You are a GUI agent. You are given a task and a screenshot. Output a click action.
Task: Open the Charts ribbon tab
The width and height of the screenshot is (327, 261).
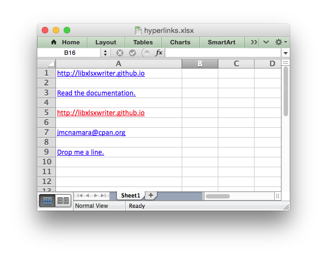pyautogui.click(x=180, y=42)
